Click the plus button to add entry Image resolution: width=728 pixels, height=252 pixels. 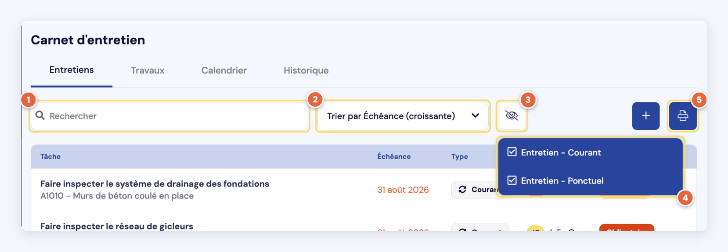(x=645, y=116)
